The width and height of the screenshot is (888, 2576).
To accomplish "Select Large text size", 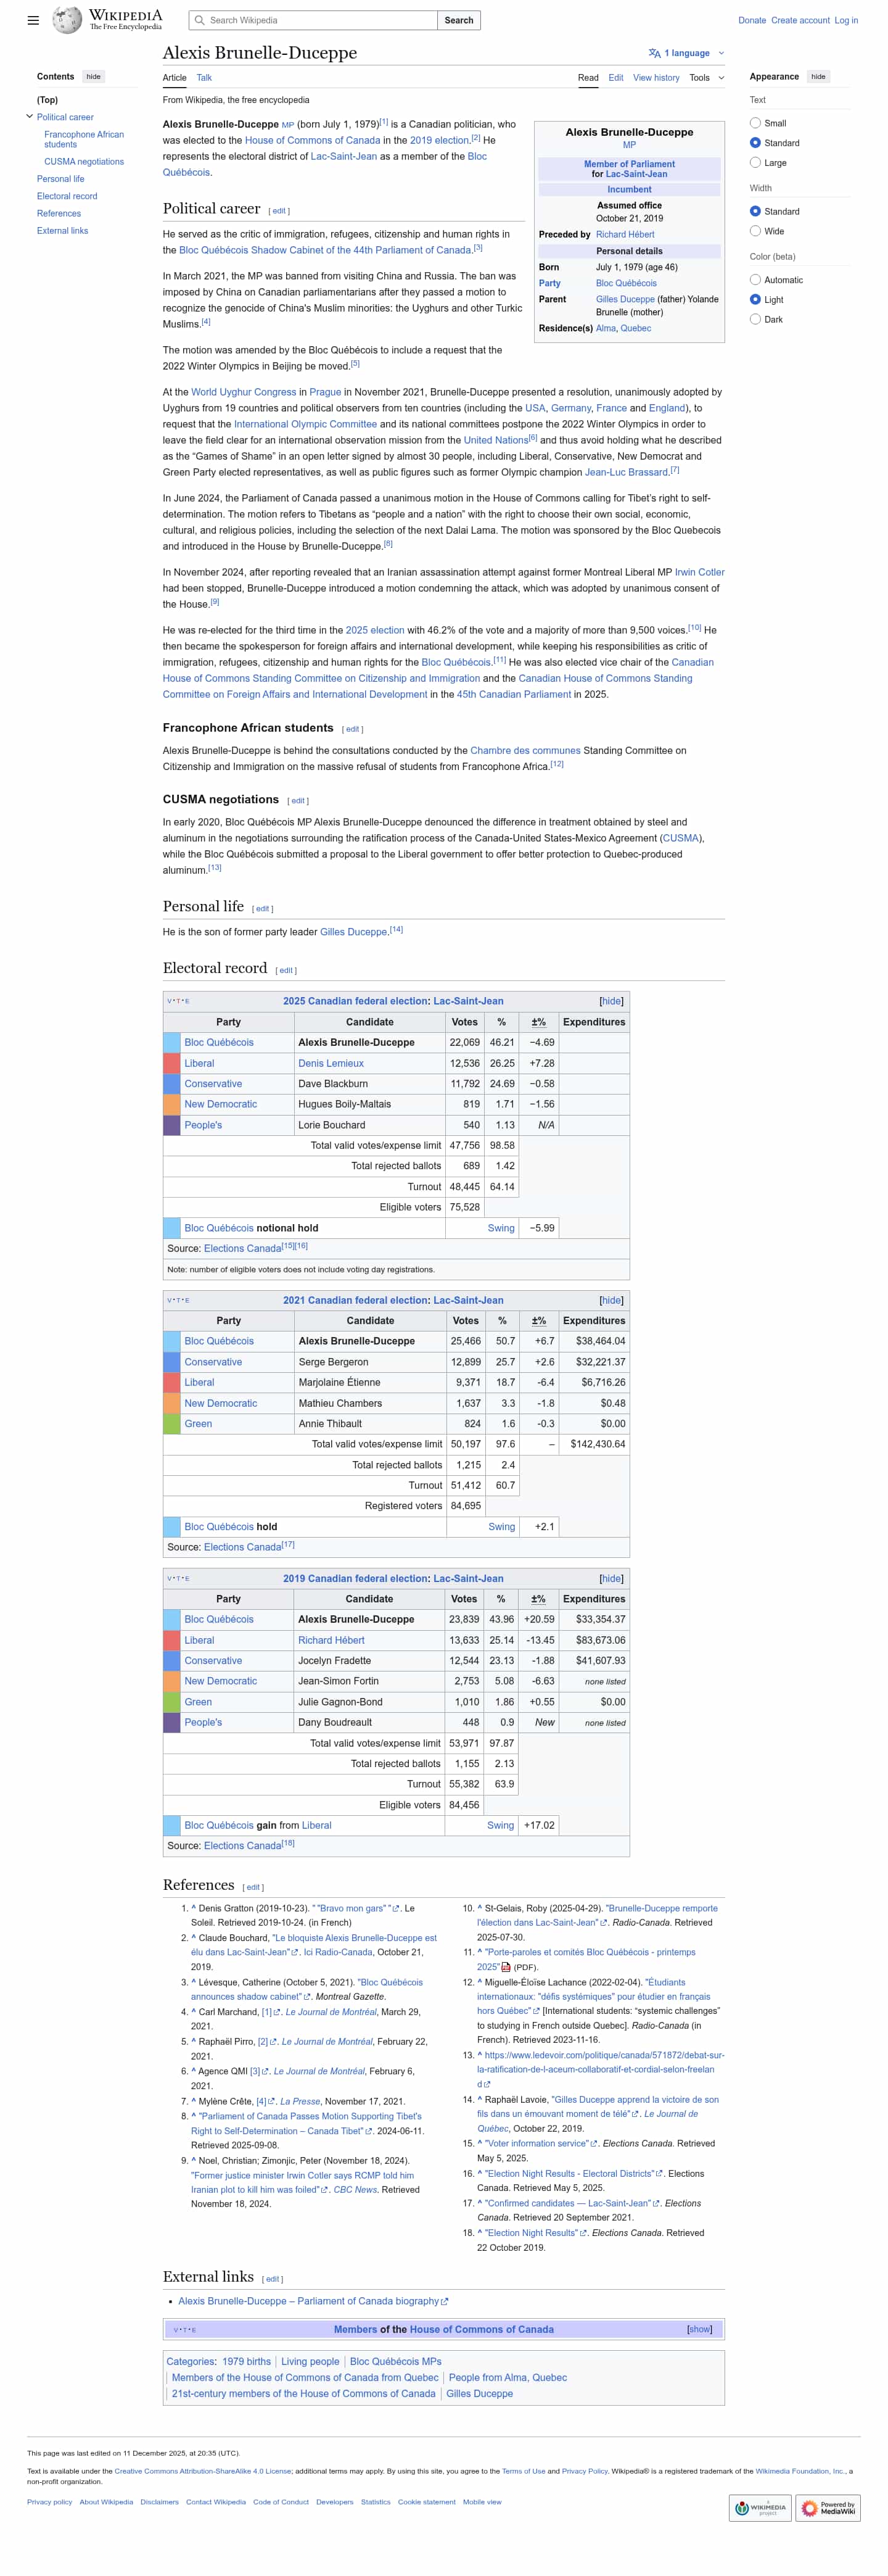I will click(x=755, y=163).
